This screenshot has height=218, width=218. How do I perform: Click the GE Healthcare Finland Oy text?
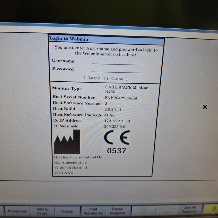tap(78, 157)
